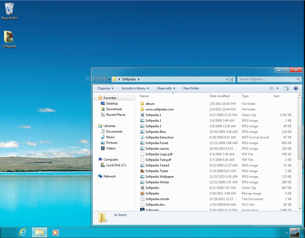The height and width of the screenshot is (238, 305).
Task: Select Softpedia Wallpaper image
Action: click(160, 177)
